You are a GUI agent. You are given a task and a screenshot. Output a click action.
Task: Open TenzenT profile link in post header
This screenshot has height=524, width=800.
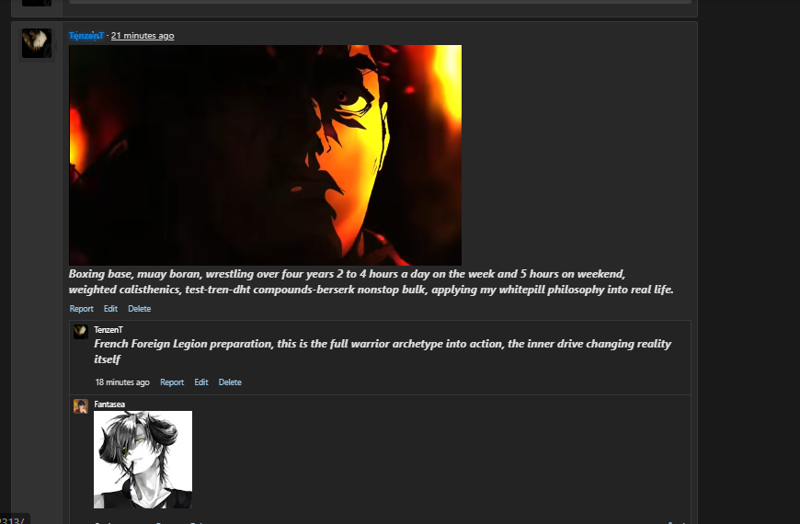[86, 36]
